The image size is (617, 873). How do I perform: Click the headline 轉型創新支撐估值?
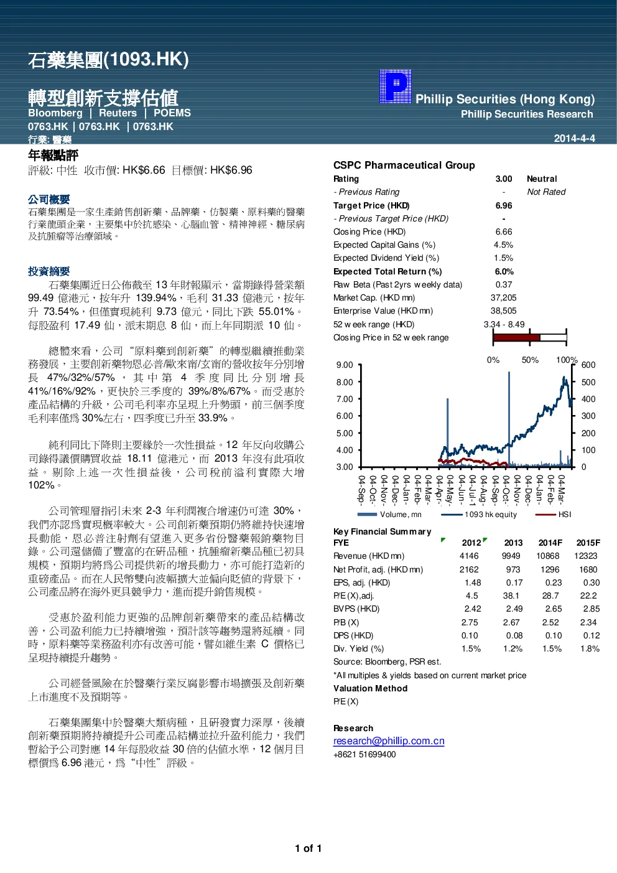tap(103, 98)
